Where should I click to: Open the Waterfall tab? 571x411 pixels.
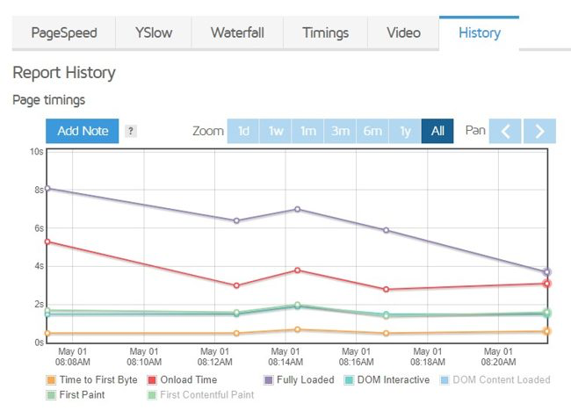[x=237, y=32]
